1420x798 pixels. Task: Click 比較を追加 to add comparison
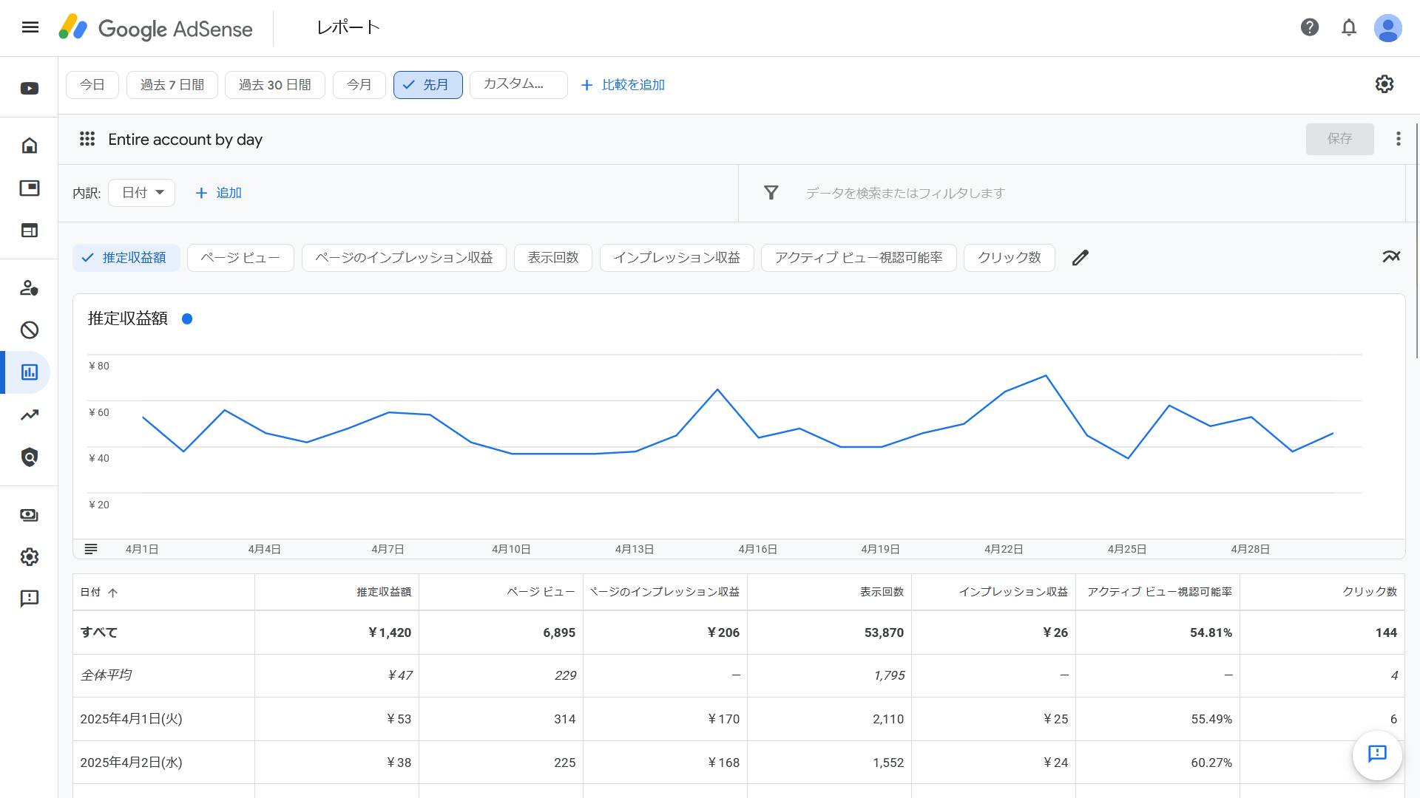pyautogui.click(x=623, y=85)
